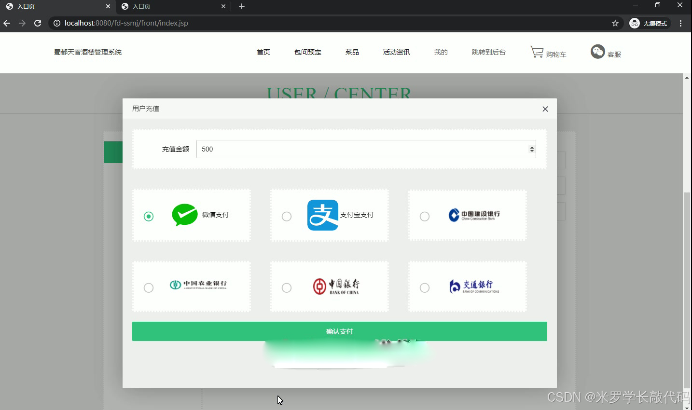Click the Bank of Communications logo
Viewport: 692px width, 410px height.
(x=474, y=286)
